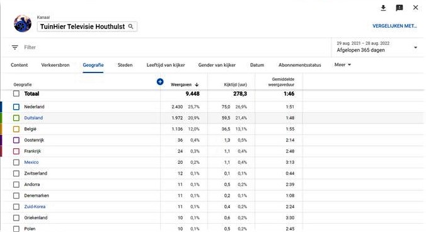Click total watch time 278,3
Viewport: 426px width, 232px height.
(240, 94)
